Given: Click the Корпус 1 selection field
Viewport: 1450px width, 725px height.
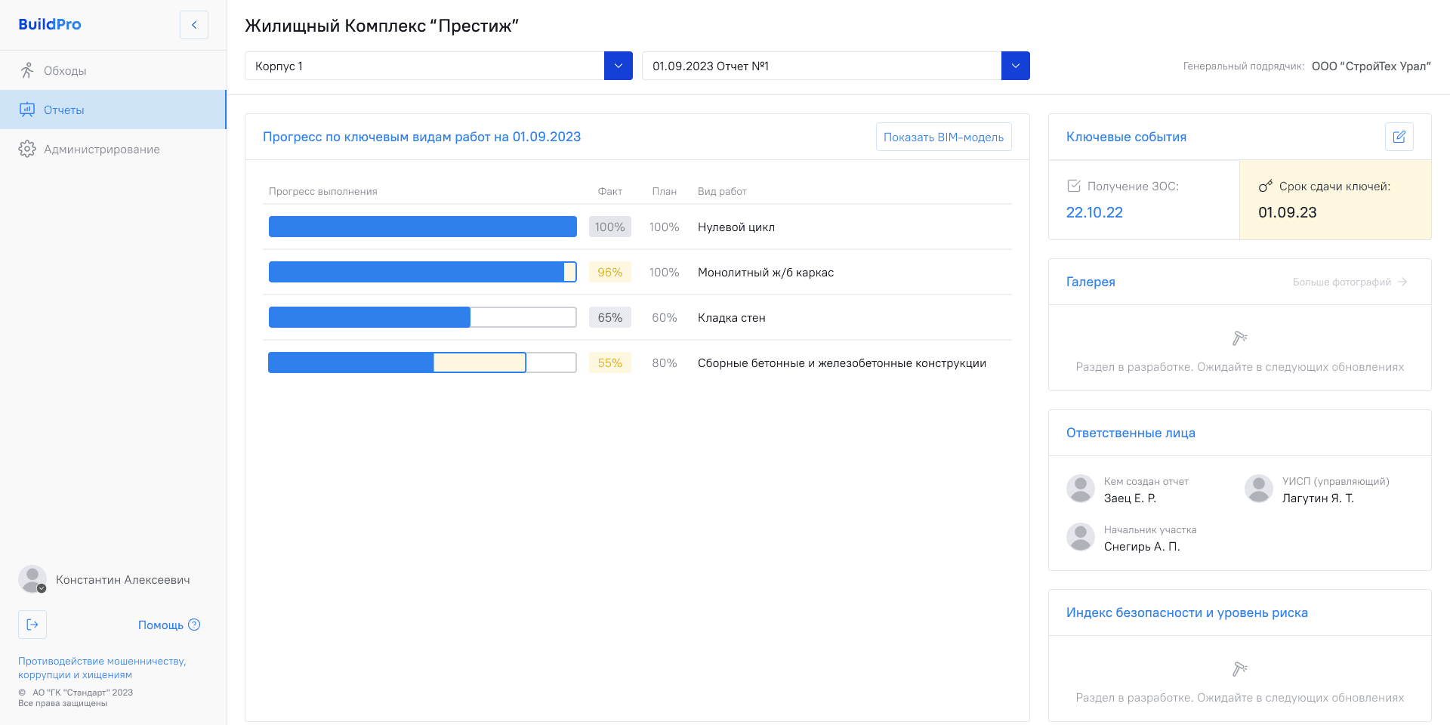Looking at the screenshot, I should (424, 66).
